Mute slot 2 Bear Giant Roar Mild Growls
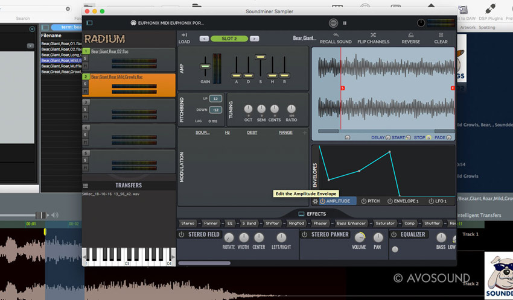The image size is (513, 300). point(85,91)
